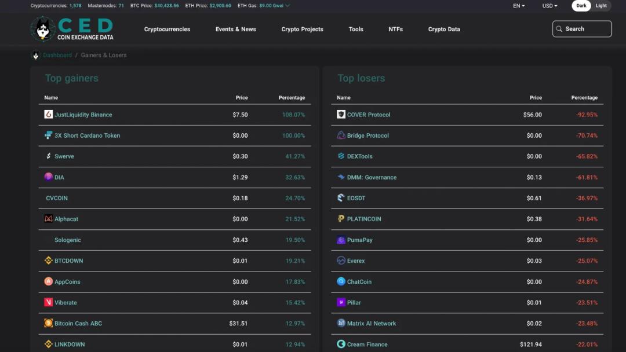
Task: Go to Dashboard breadcrumb link
Action: 57,56
